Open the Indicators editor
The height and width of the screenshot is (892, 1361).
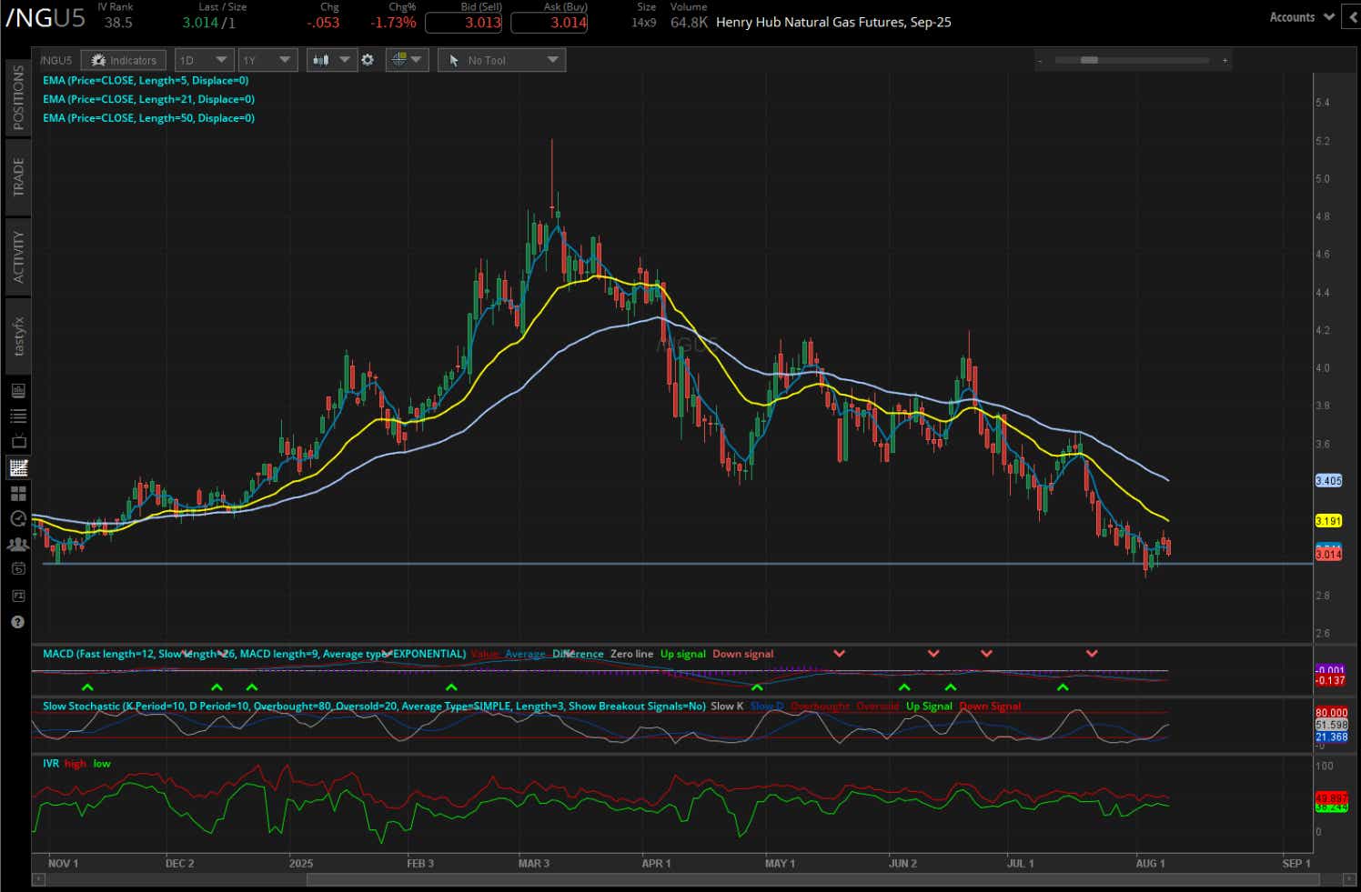(x=123, y=59)
